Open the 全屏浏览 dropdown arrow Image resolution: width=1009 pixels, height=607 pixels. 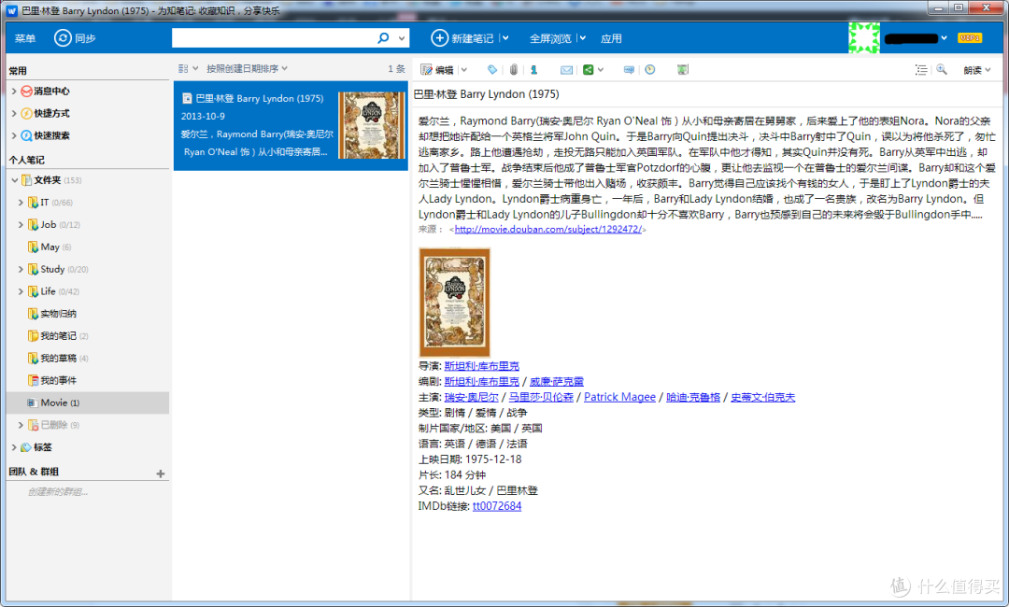(582, 38)
